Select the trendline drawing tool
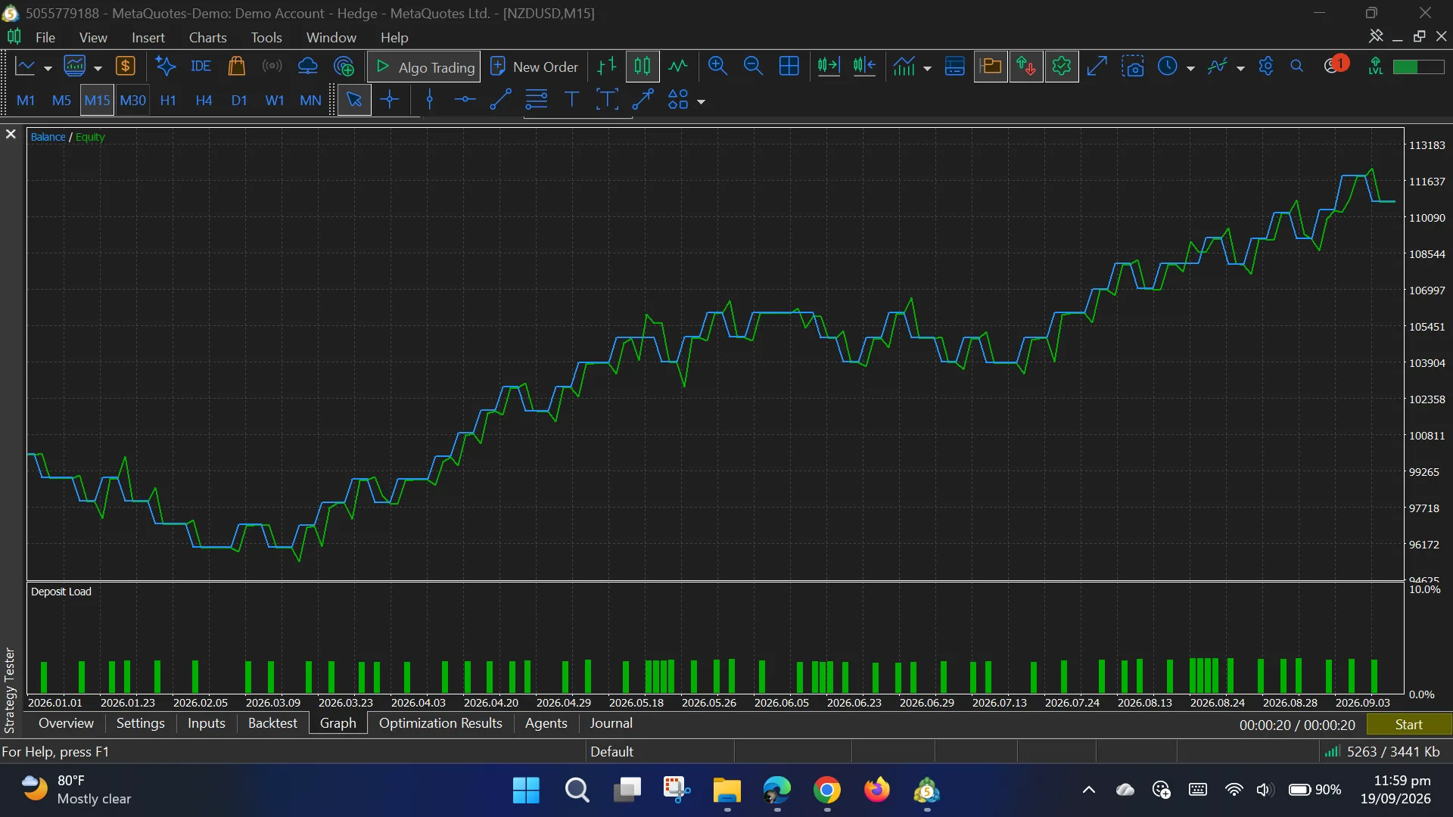 pos(500,100)
